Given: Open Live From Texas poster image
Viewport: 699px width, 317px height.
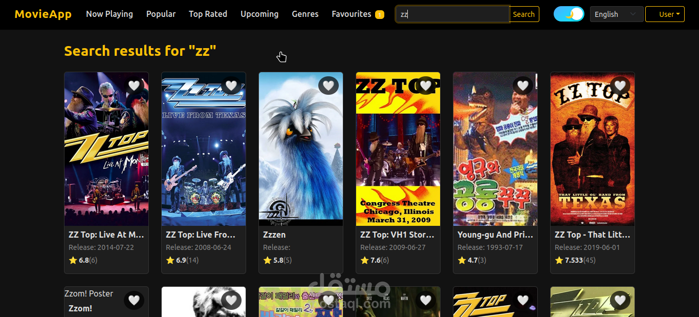Looking at the screenshot, I should [x=204, y=149].
